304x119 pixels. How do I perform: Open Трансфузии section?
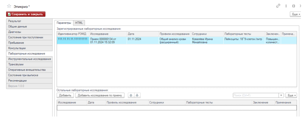coord(29,64)
